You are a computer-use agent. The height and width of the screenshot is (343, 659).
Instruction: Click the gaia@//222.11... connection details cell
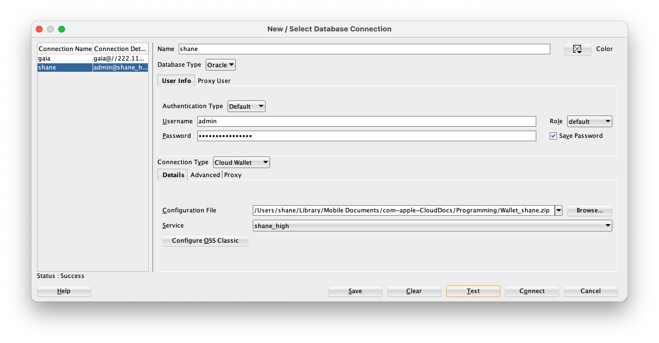click(x=120, y=58)
